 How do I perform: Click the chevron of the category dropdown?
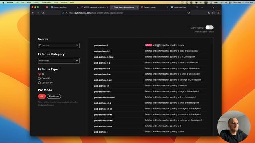tap(77, 61)
